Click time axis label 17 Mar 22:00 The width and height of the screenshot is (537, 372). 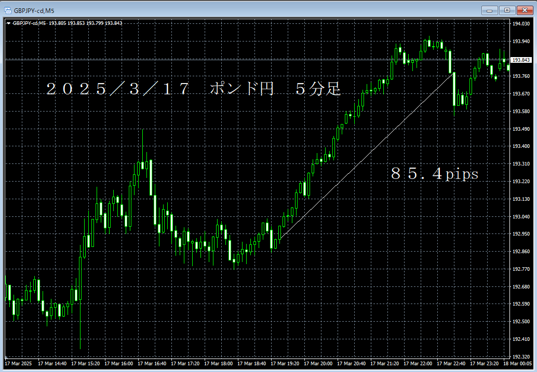pos(418,364)
